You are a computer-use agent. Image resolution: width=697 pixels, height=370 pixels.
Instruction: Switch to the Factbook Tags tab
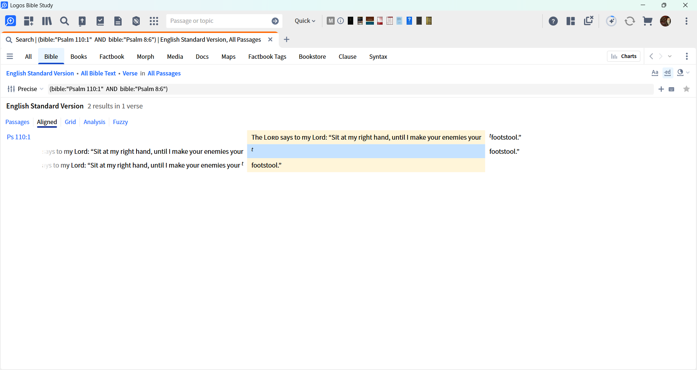[x=267, y=57]
